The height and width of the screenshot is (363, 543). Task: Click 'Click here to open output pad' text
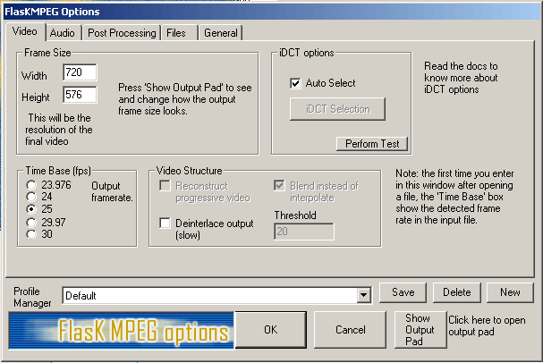click(x=487, y=325)
